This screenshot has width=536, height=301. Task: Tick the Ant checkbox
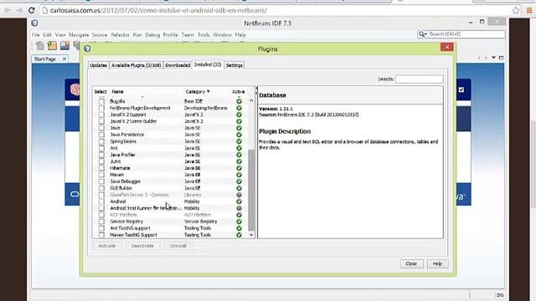(x=101, y=148)
